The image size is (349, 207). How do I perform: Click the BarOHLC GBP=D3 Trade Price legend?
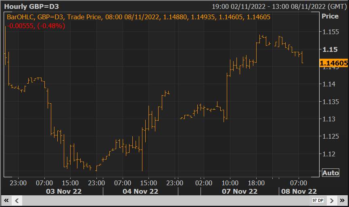(138, 17)
